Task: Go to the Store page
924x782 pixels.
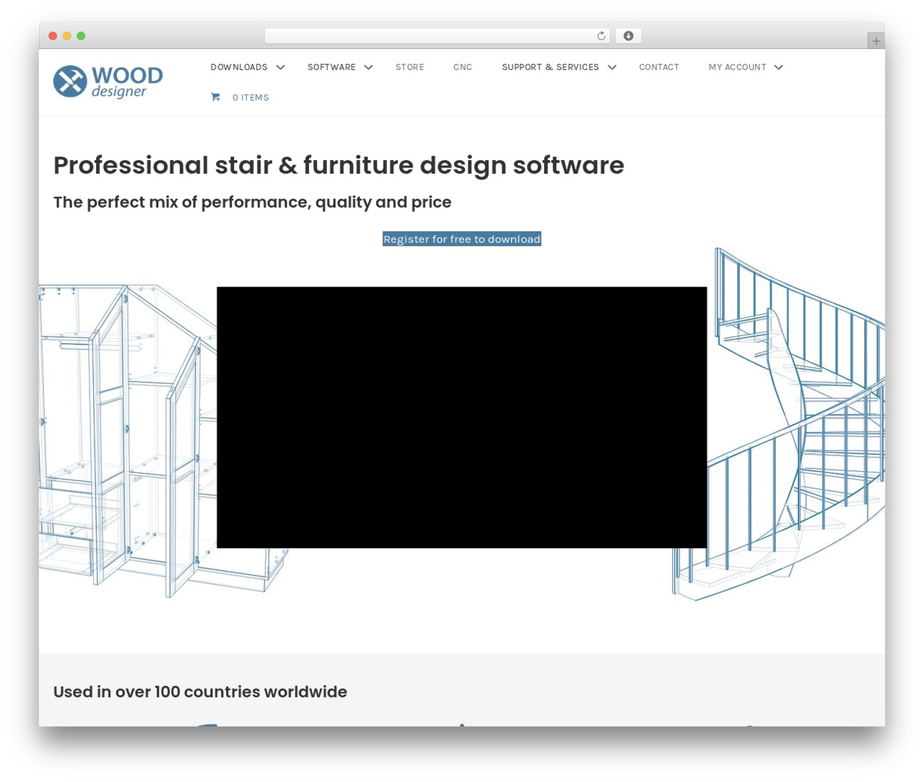Action: click(x=410, y=67)
